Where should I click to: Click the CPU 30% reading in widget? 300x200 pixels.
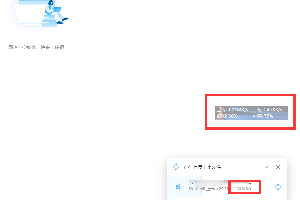click(227, 116)
